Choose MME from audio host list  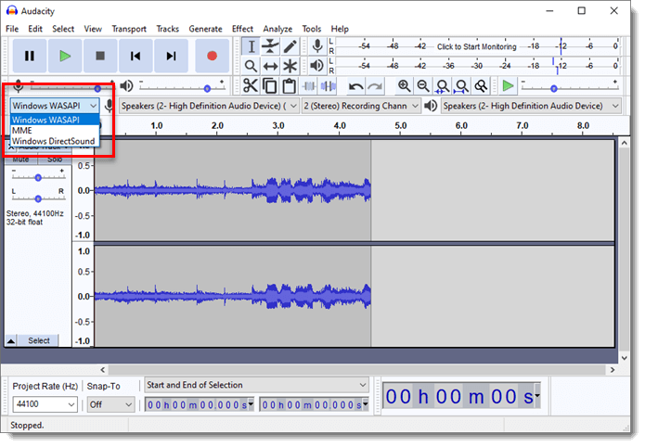[x=21, y=131]
